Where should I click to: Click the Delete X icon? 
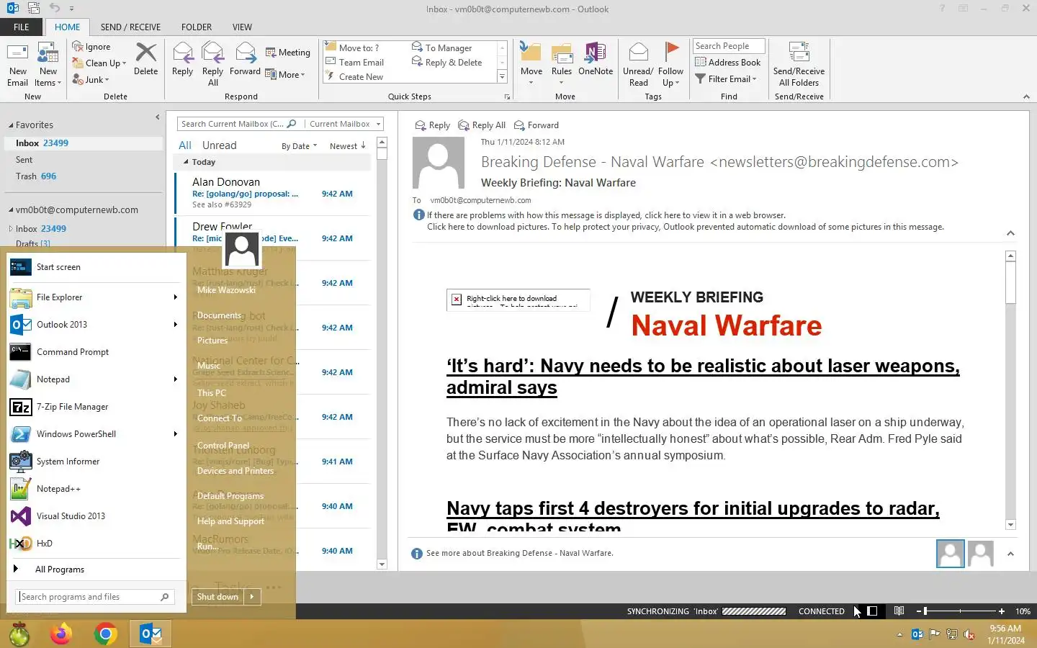click(x=146, y=53)
